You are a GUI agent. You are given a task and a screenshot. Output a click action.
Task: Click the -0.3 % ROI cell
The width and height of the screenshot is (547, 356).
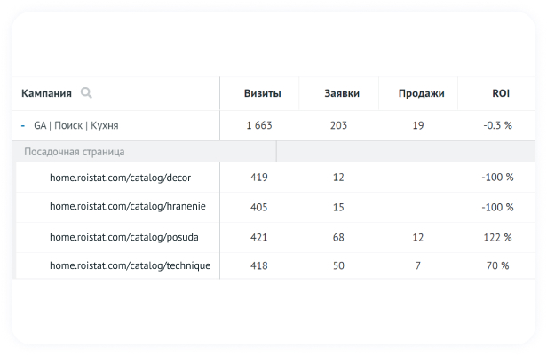(498, 125)
